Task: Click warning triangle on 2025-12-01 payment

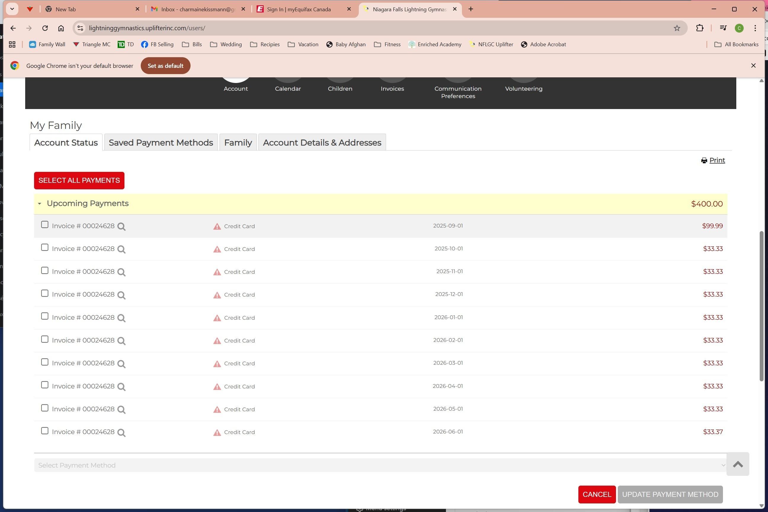Action: click(217, 295)
